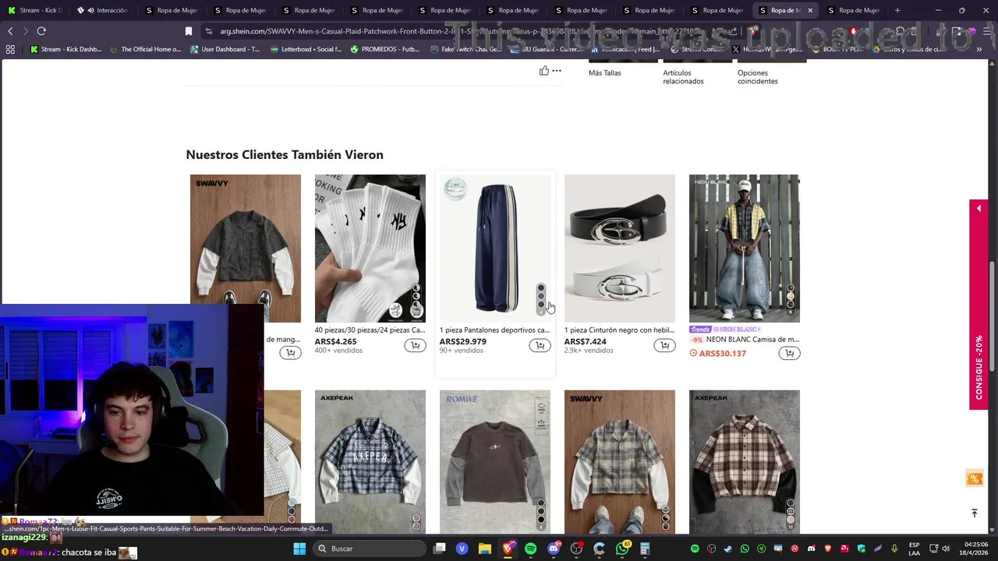This screenshot has width=998, height=561.
Task: Open the apps grid in bookmarks bar
Action: (x=10, y=49)
